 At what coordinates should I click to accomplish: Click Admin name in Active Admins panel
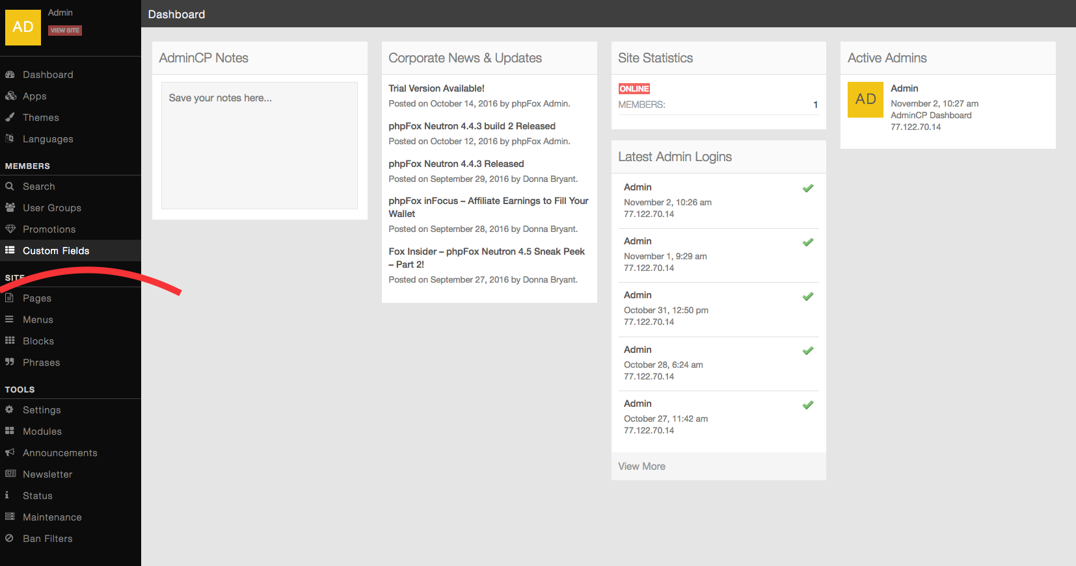tap(904, 88)
